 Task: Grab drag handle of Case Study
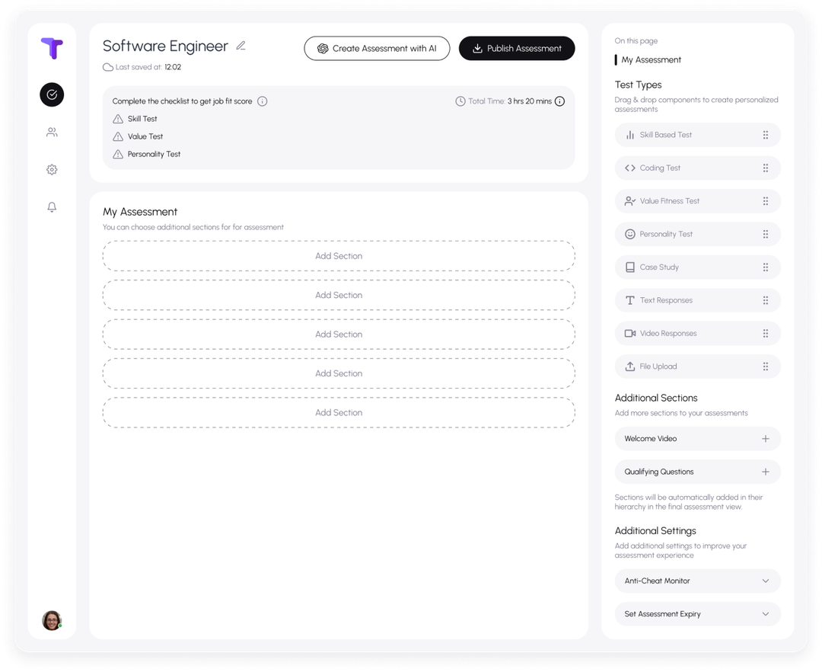coord(766,267)
